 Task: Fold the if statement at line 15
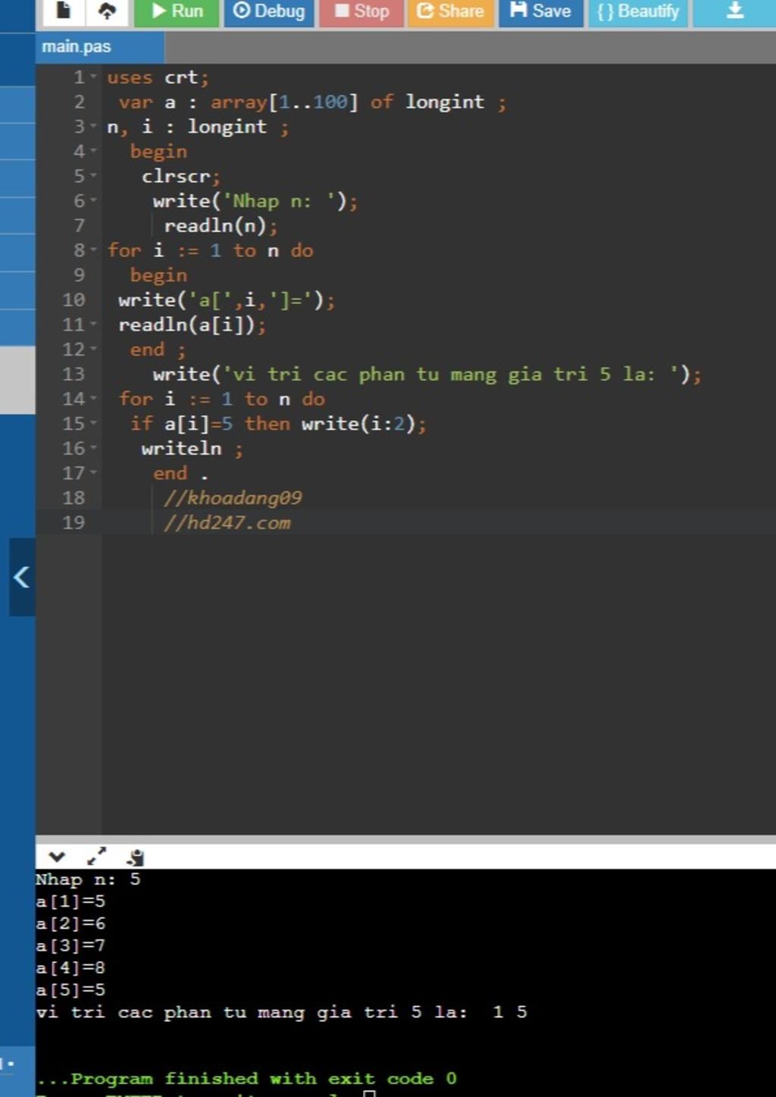[93, 424]
